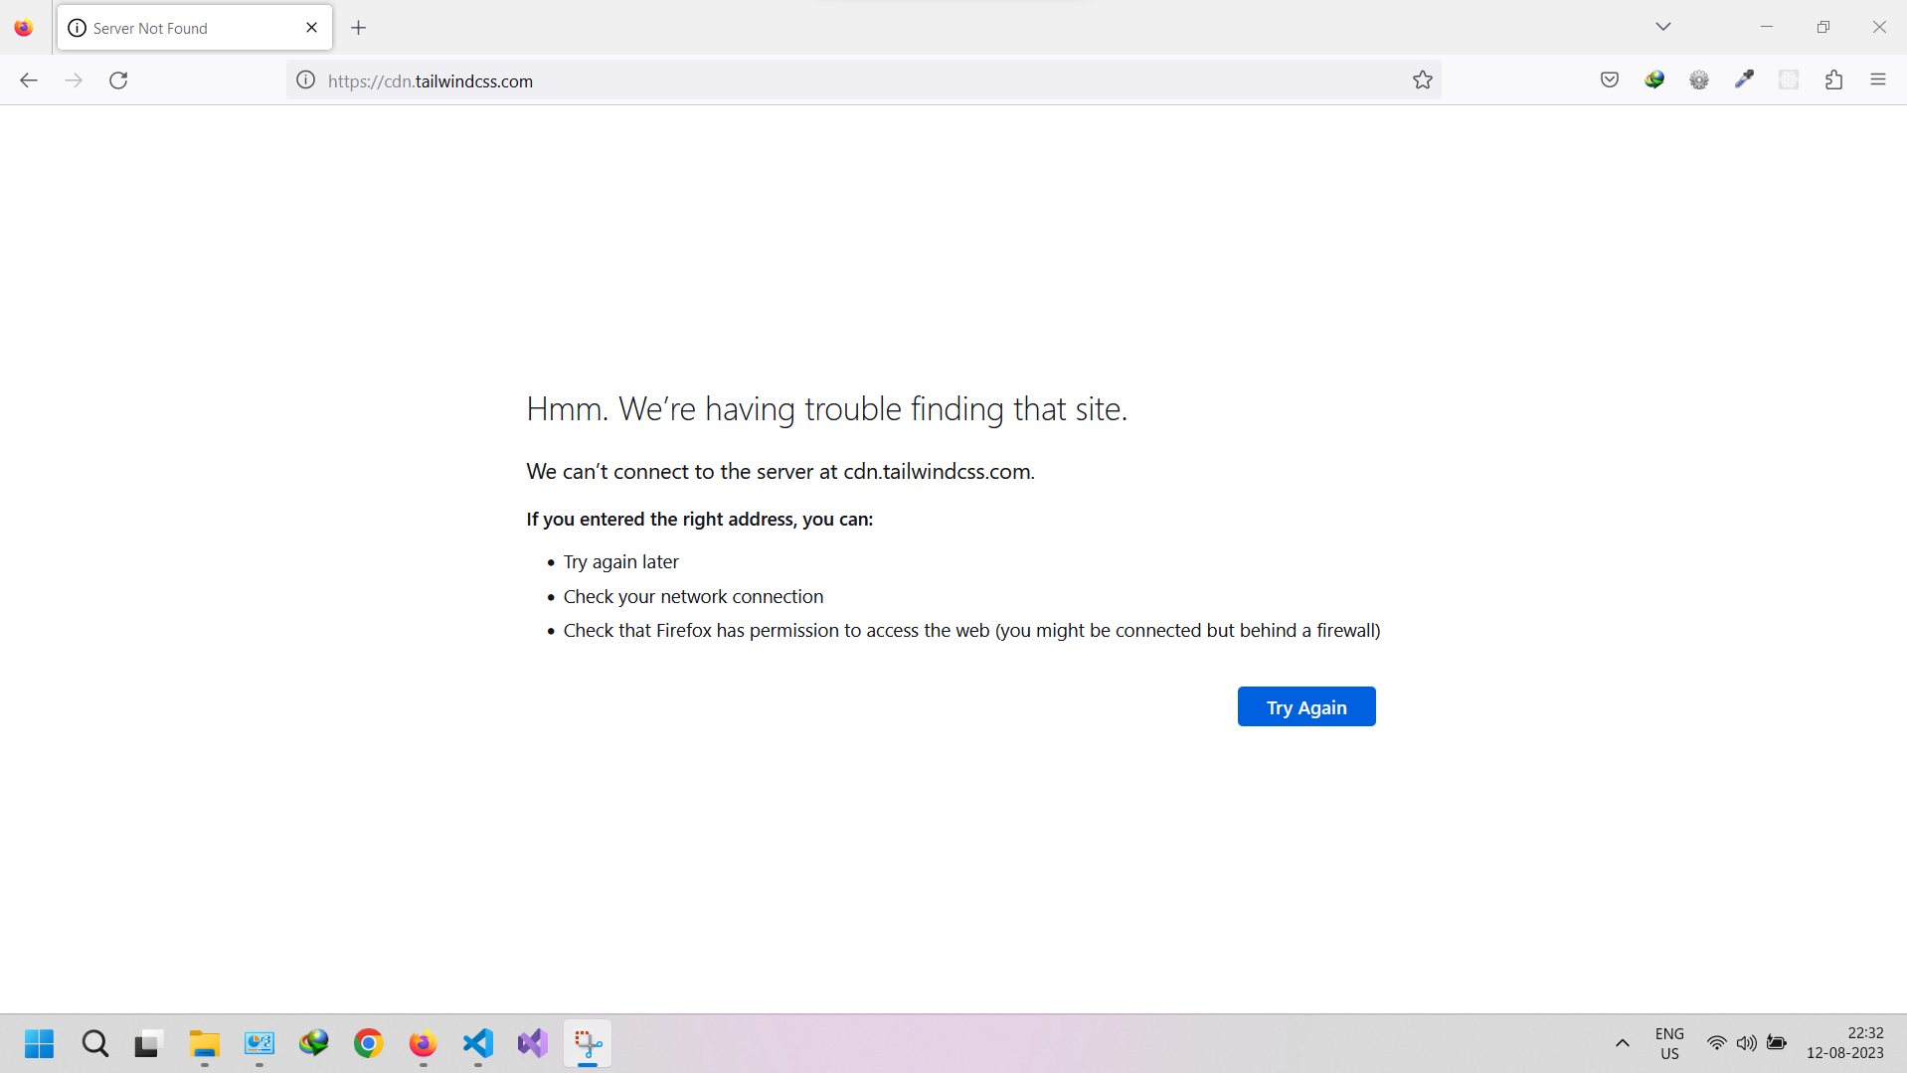The width and height of the screenshot is (1907, 1073).
Task: Switch keyboard language via ENG indicator
Action: tap(1668, 1042)
